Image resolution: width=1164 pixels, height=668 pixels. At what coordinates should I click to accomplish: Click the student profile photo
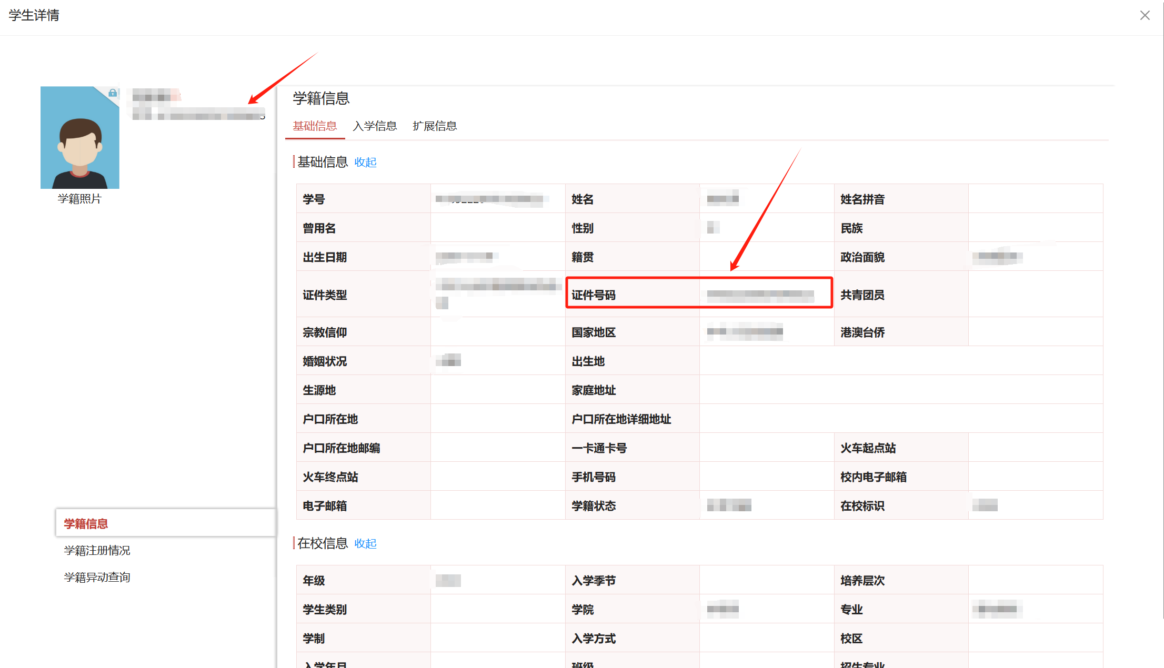tap(80, 137)
